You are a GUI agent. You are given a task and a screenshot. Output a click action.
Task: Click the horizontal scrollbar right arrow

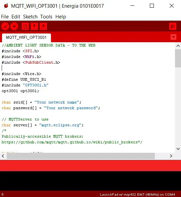click(171, 156)
